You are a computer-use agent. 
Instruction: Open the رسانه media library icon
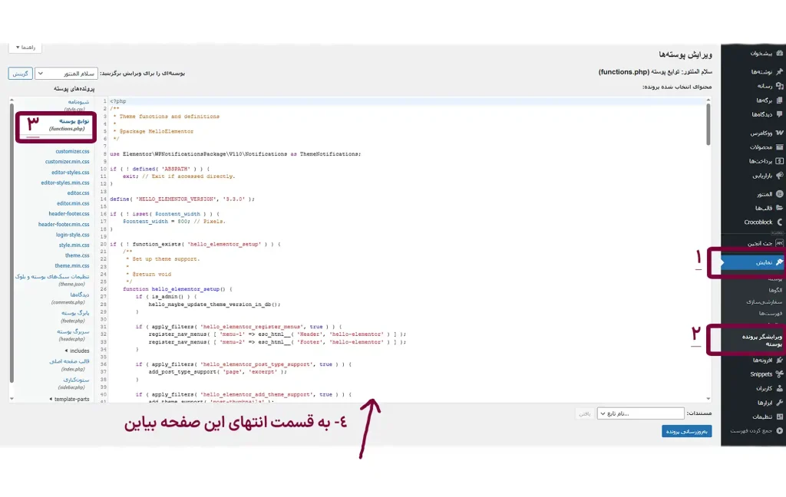coord(780,86)
